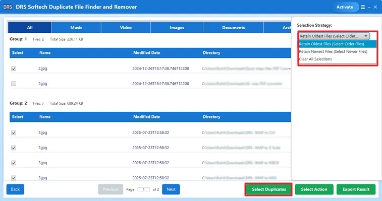Screen dimensions: 382x201
Task: Choose Clear All Selections option
Action: click(338, 59)
